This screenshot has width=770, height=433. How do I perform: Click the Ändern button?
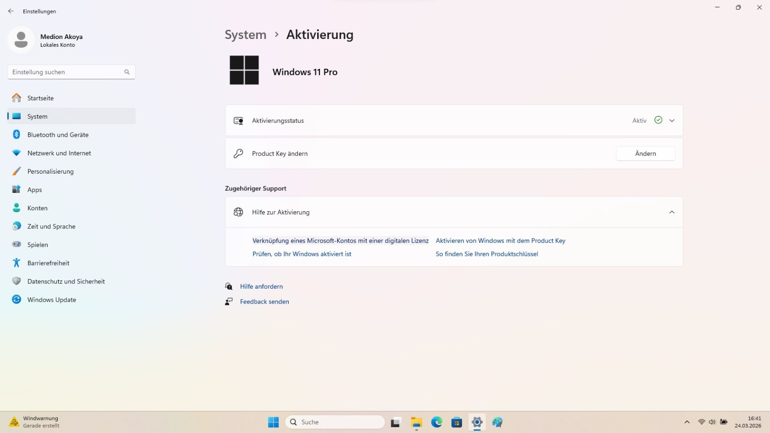(645, 153)
